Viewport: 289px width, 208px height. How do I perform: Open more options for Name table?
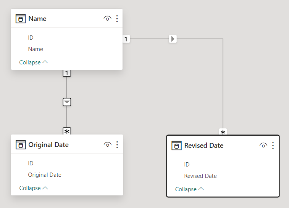click(117, 19)
